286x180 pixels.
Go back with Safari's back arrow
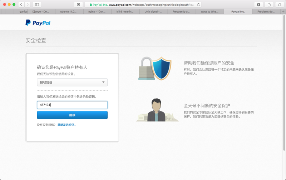(21, 5)
